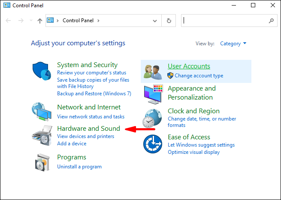Click the Programs disc box icon
The height and width of the screenshot is (200, 281).
(x=42, y=162)
